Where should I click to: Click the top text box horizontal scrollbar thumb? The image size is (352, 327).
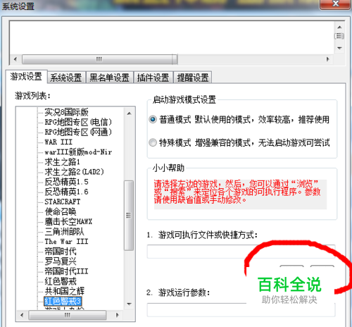[x=99, y=59]
